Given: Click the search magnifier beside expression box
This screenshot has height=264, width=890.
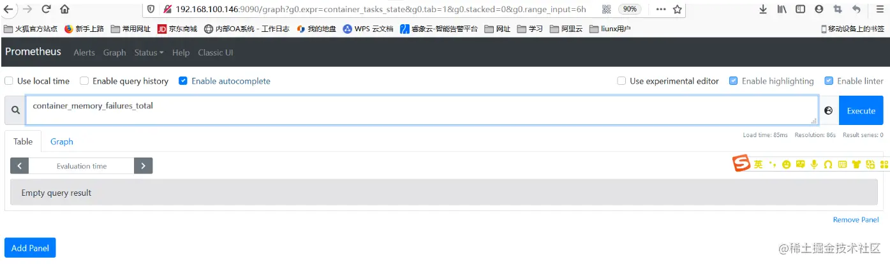Looking at the screenshot, I should (x=15, y=110).
